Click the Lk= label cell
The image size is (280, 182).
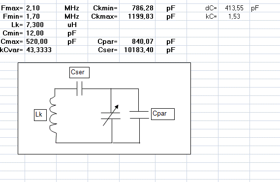[x=12, y=25]
